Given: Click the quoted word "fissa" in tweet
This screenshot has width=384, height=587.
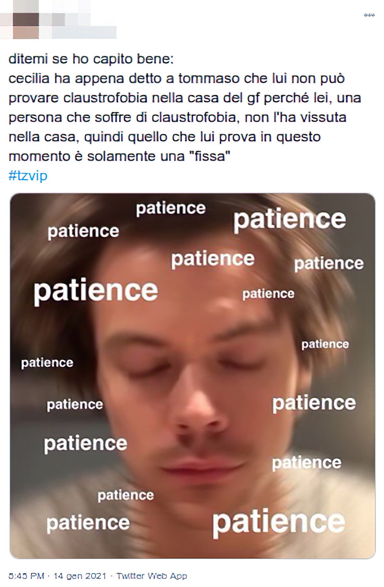Looking at the screenshot, I should click(x=210, y=156).
